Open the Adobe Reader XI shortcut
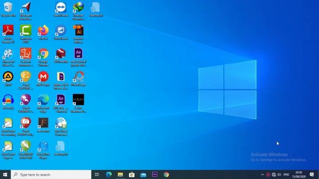This screenshot has height=179, width=319. point(8,34)
